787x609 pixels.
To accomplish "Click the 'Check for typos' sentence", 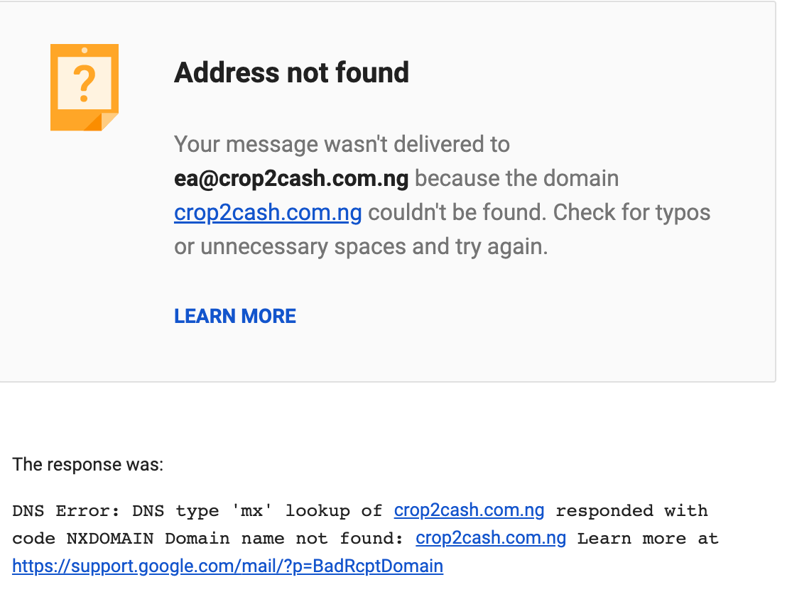I will tap(631, 212).
